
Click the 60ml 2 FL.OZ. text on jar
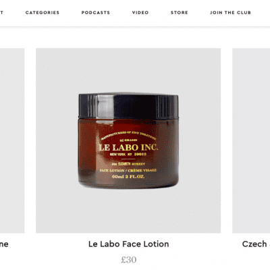pyautogui.click(x=128, y=177)
